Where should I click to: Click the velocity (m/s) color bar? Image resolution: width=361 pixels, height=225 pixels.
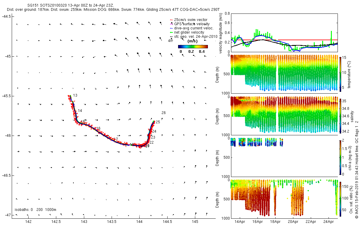coord(193,46)
